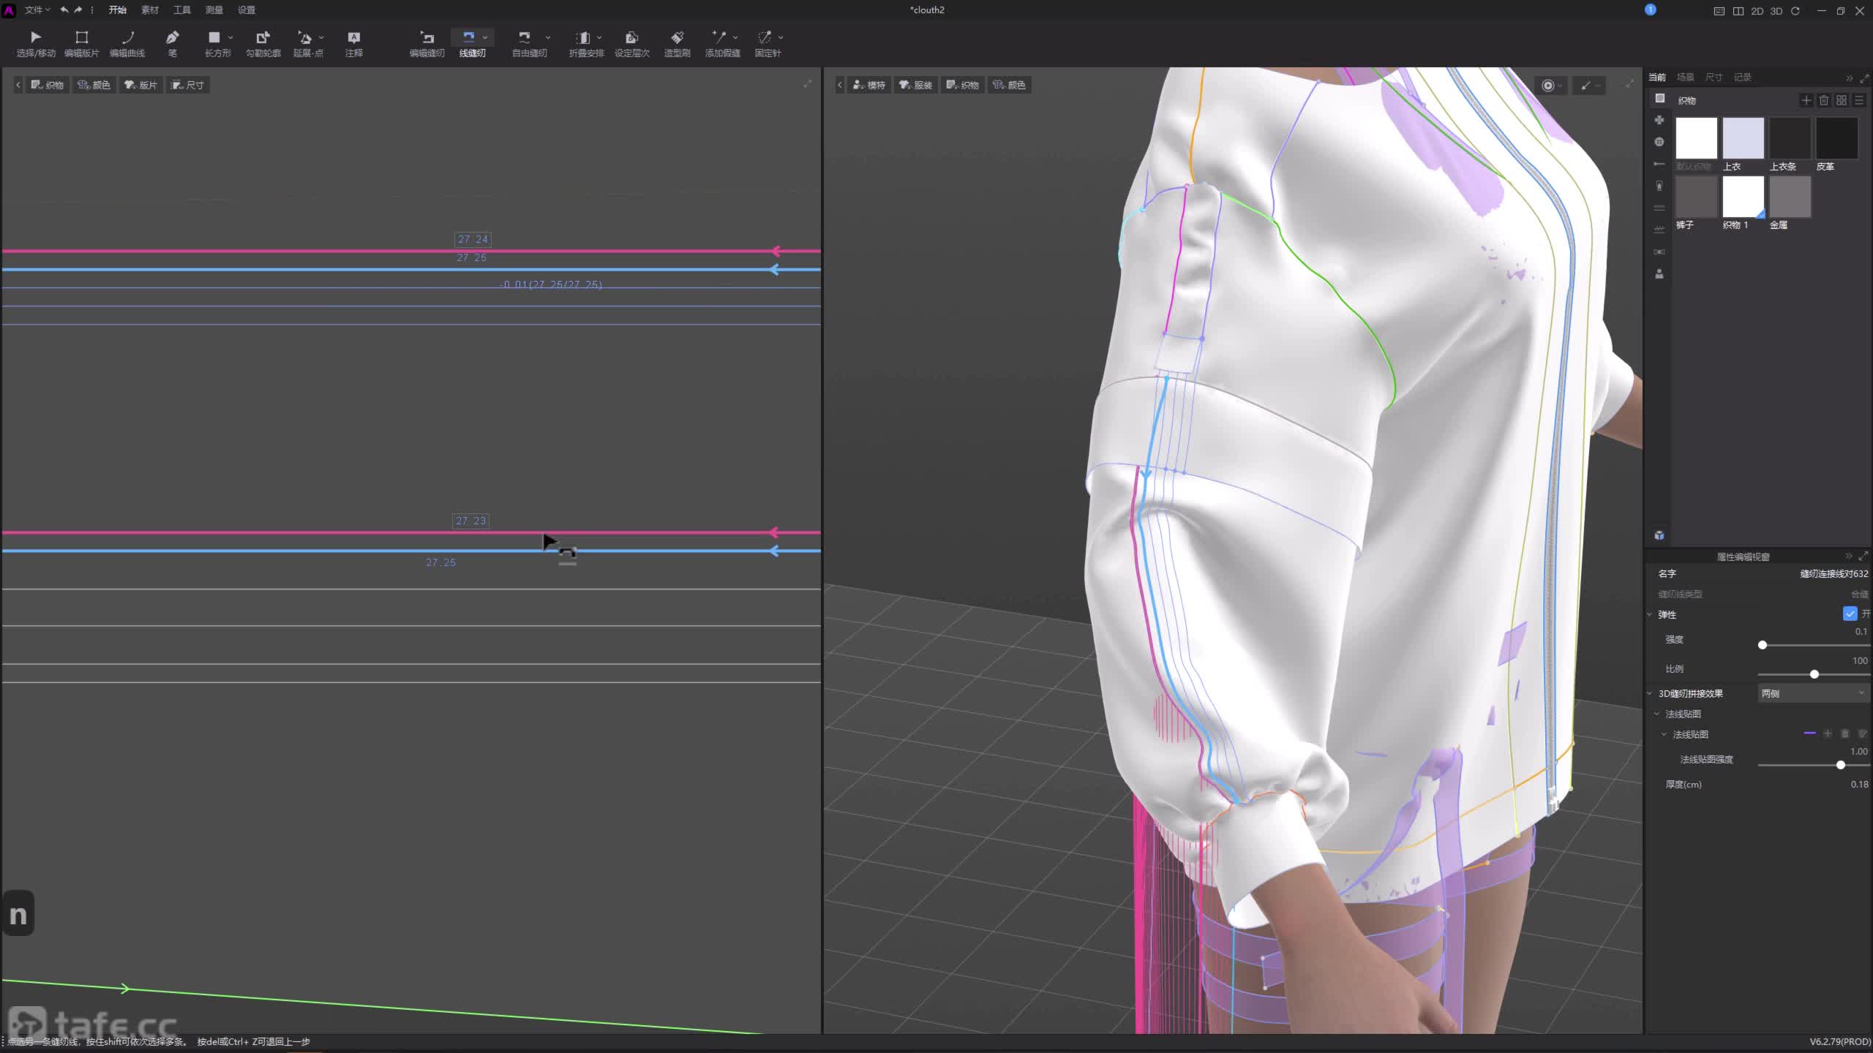This screenshot has width=1873, height=1053.
Task: Switch to the 记录 panel tab
Action: pyautogui.click(x=1743, y=78)
